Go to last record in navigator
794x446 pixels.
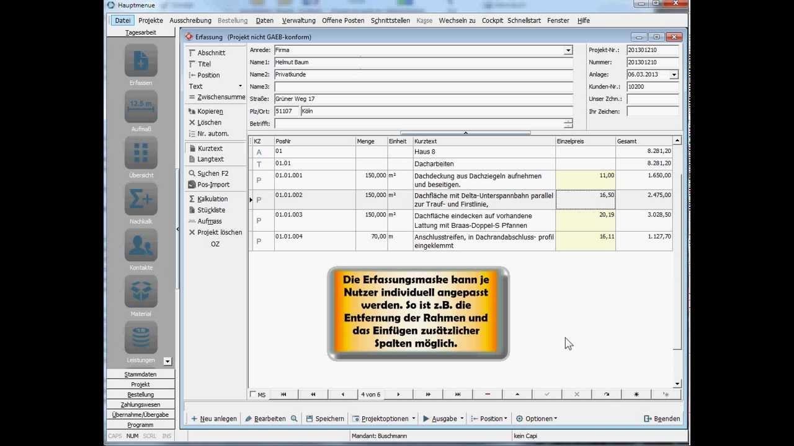click(x=458, y=395)
